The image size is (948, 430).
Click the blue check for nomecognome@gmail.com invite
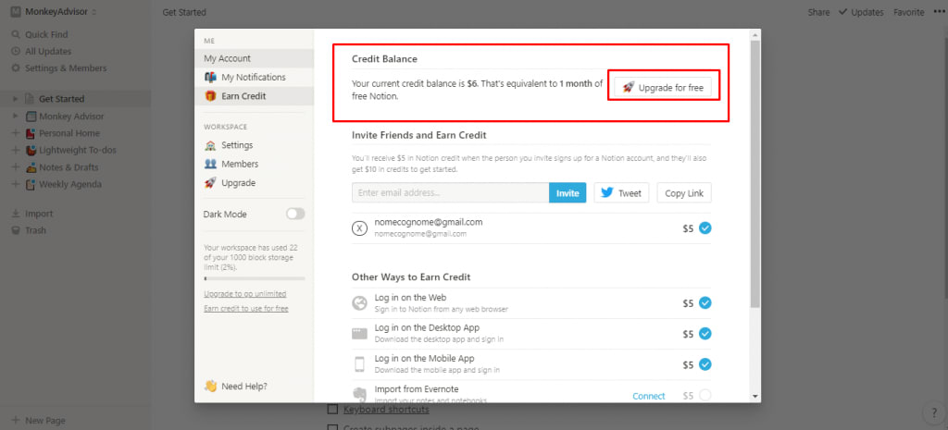(x=705, y=228)
